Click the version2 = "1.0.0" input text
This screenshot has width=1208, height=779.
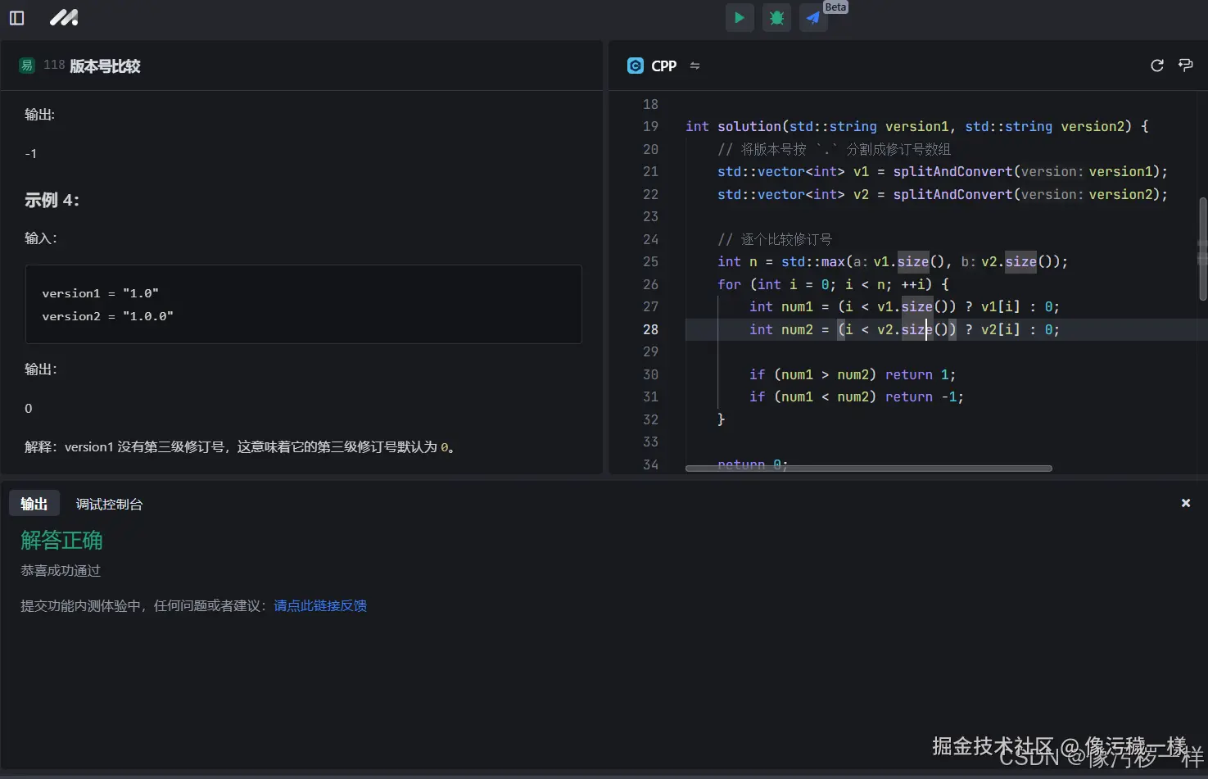tap(108, 316)
